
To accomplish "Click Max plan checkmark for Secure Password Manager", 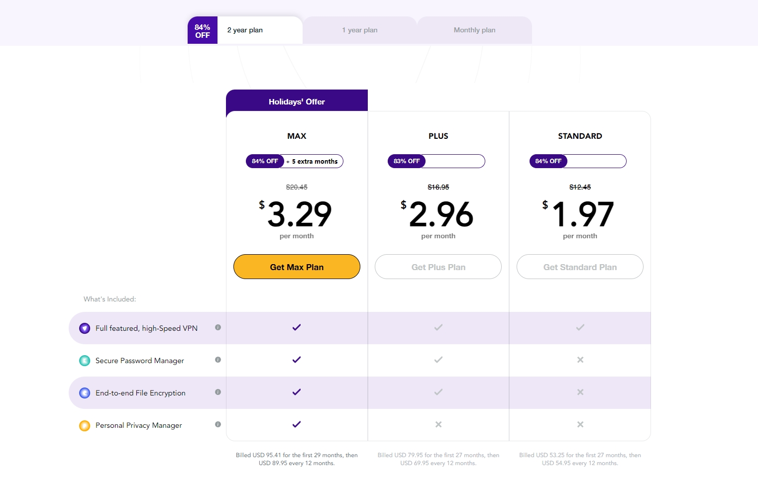I will (x=297, y=360).
